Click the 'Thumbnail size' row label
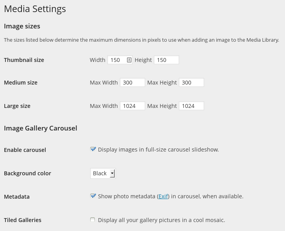Screen dimensions: 285x231 click(x=24, y=60)
